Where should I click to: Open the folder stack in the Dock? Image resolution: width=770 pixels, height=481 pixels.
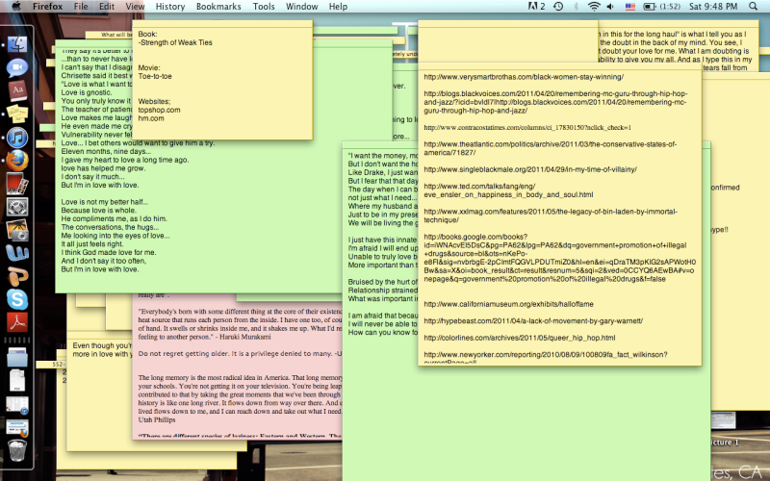(x=17, y=357)
